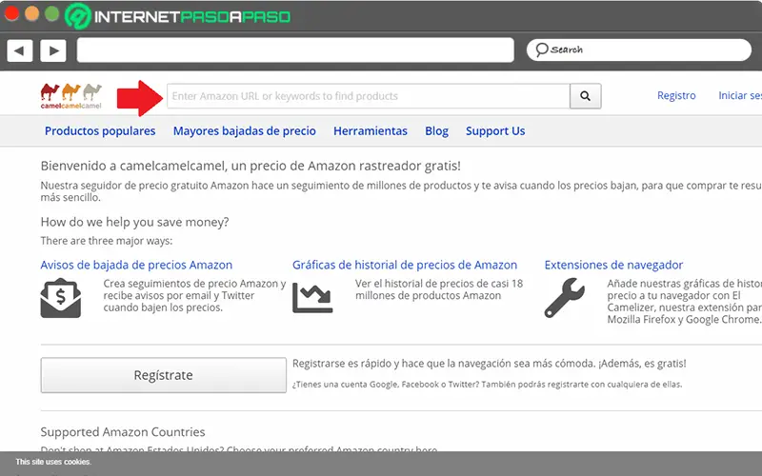Click the Regístrate button
Viewport: 762px width, 476px height.
click(163, 375)
